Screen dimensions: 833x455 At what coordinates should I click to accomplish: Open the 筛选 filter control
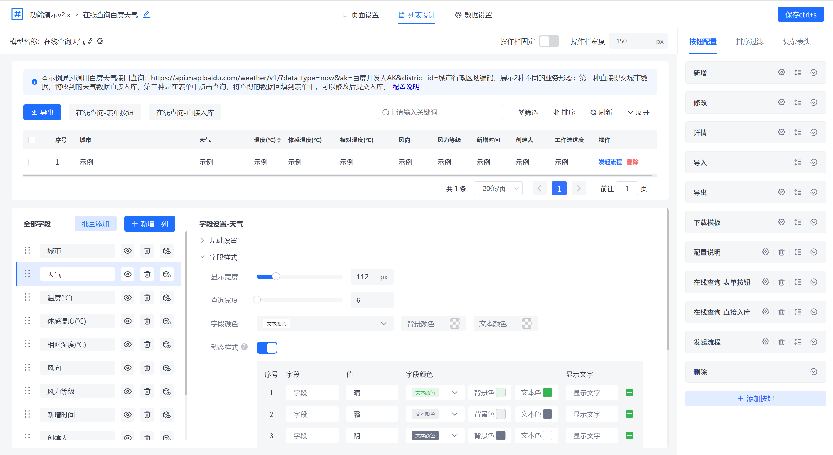click(528, 112)
